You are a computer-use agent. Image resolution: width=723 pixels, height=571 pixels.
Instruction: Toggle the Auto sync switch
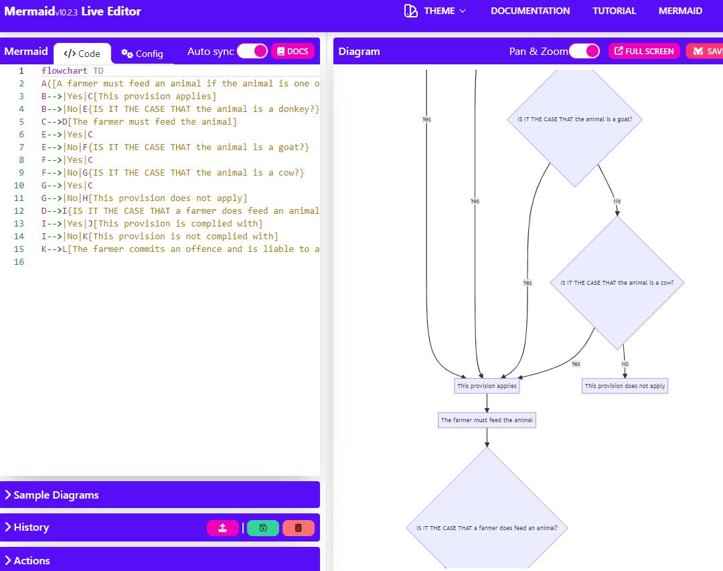coord(252,51)
